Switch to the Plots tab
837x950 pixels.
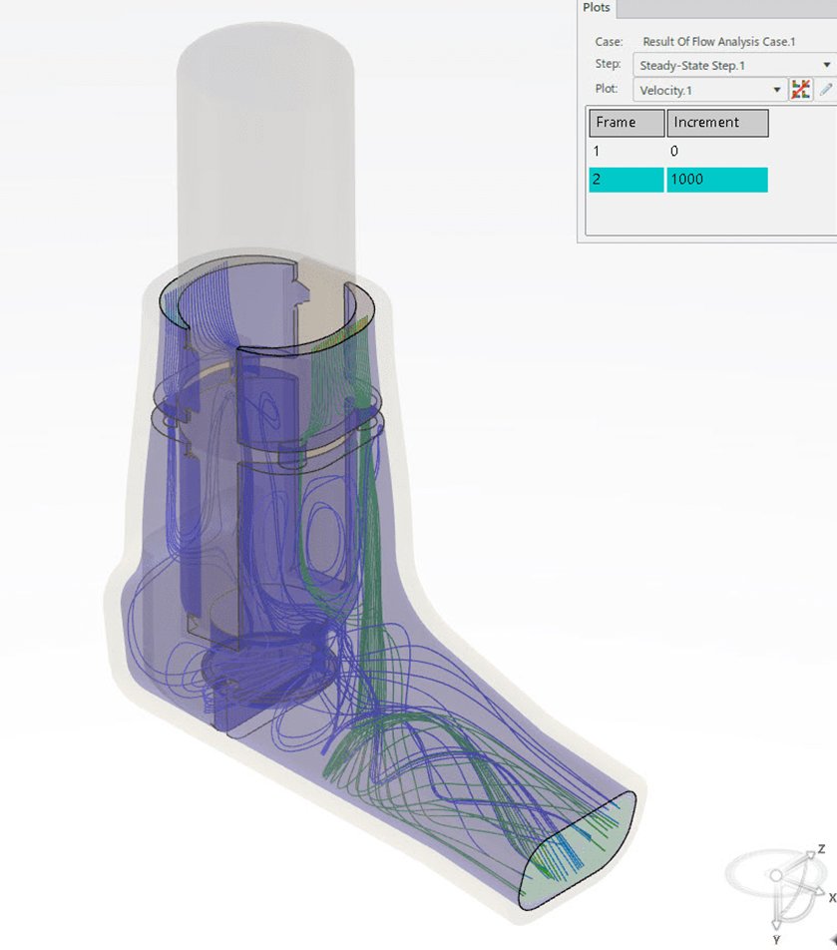pos(597,8)
